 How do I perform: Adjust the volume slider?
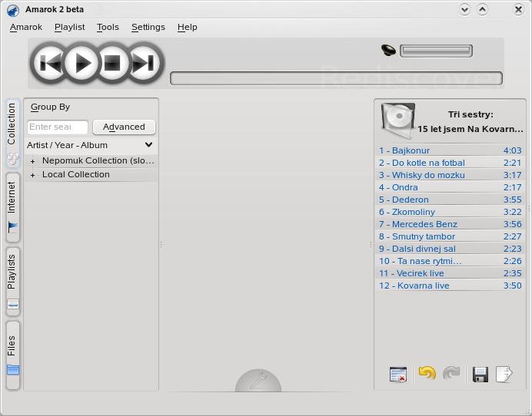(436, 51)
